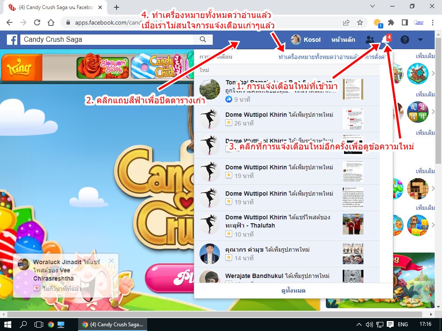
Task: Open Windows taskbar search
Action: pyautogui.click(x=23, y=324)
